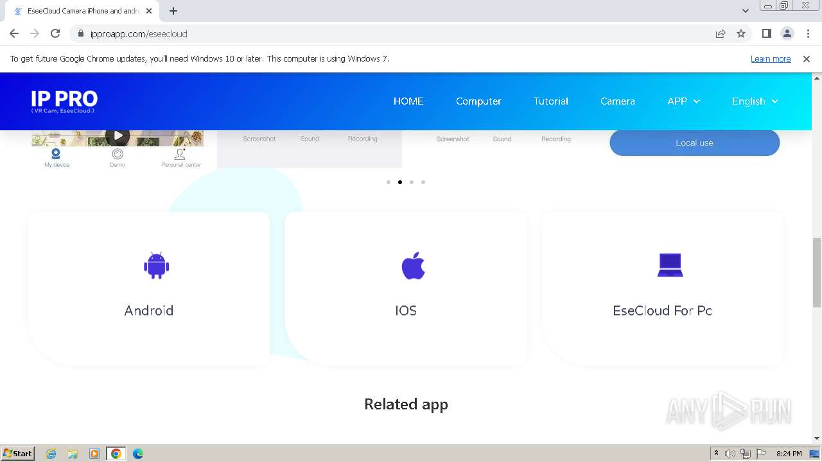Viewport: 822px width, 462px height.
Task: Go back with browser back arrow
Action: [x=14, y=33]
